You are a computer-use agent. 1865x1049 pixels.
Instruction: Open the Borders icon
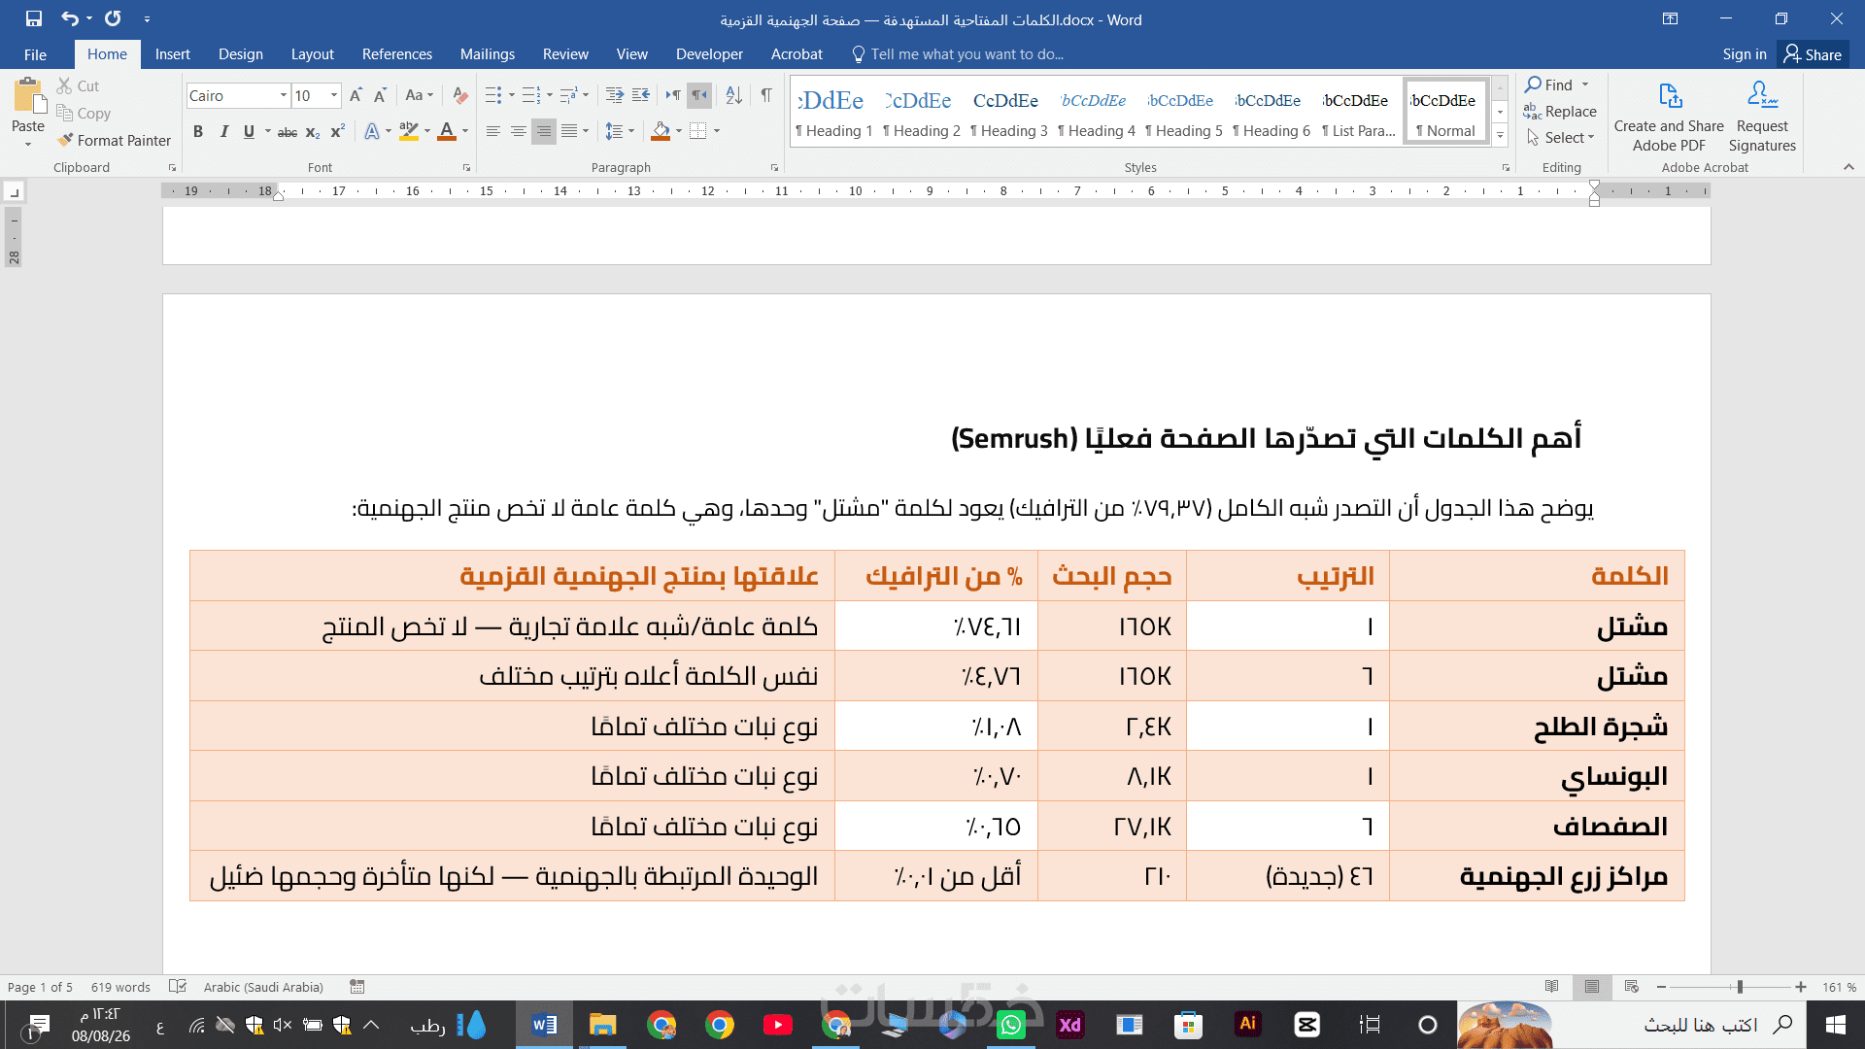coord(697,131)
